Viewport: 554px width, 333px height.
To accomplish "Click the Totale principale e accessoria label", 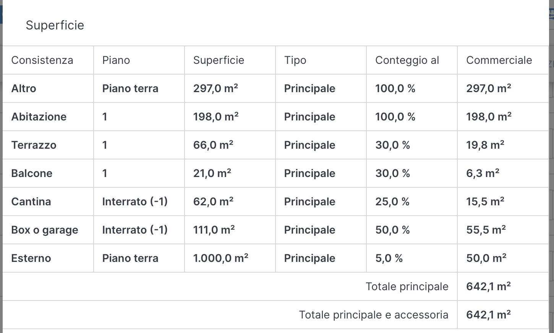I will 373,315.
